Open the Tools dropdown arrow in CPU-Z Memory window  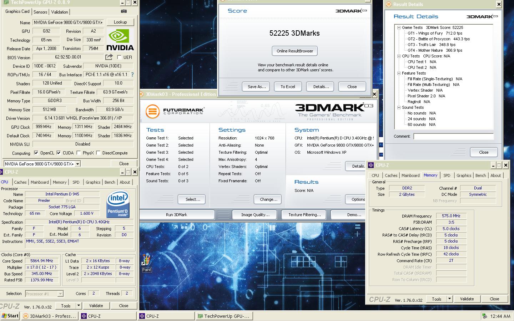point(449,299)
